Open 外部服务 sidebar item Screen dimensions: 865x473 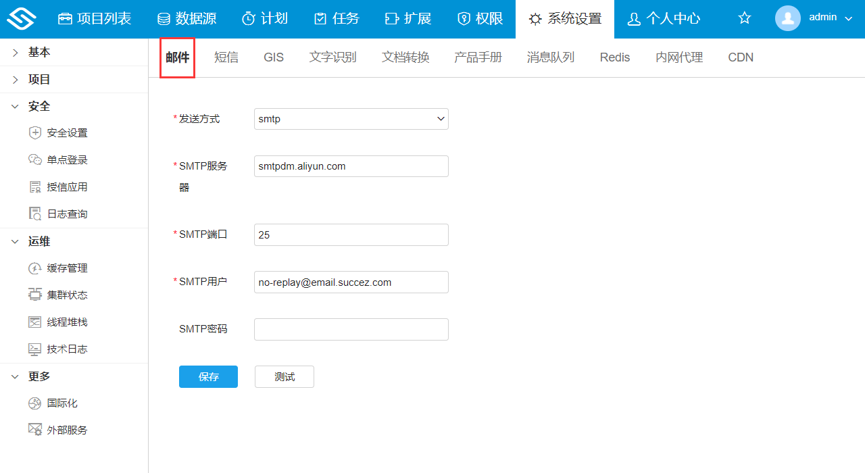tap(67, 430)
